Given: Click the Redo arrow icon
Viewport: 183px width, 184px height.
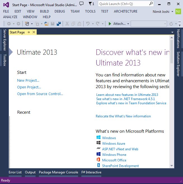Looking at the screenshot, I should 98,24.
